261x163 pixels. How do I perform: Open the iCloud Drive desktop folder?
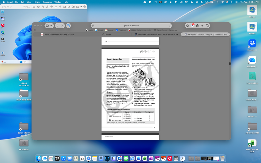[252, 93]
